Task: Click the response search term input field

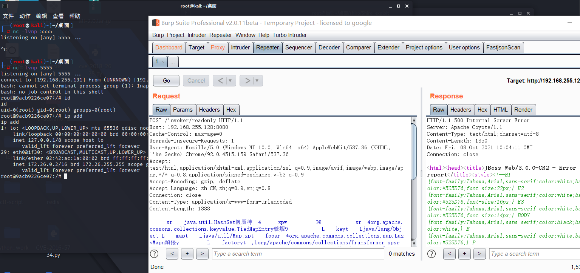Action: point(534,254)
